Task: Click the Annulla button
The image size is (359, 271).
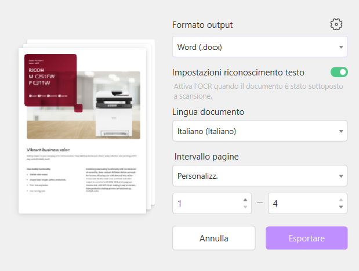Action: (214, 238)
